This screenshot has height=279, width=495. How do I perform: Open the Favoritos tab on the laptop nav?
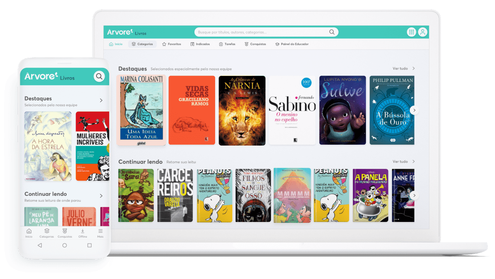172,44
